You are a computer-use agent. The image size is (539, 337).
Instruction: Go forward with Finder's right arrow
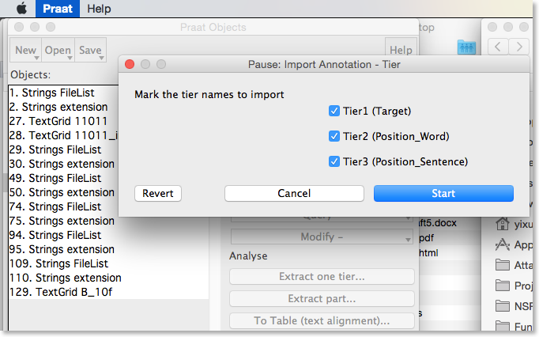pyautogui.click(x=519, y=47)
